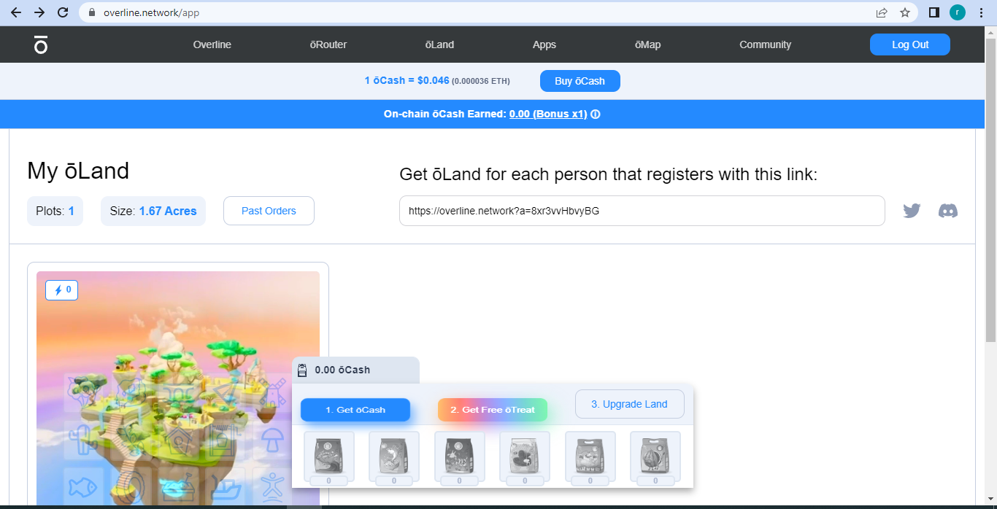The height and width of the screenshot is (509, 997).
Task: Open the ōRouter menu item
Action: (x=328, y=44)
